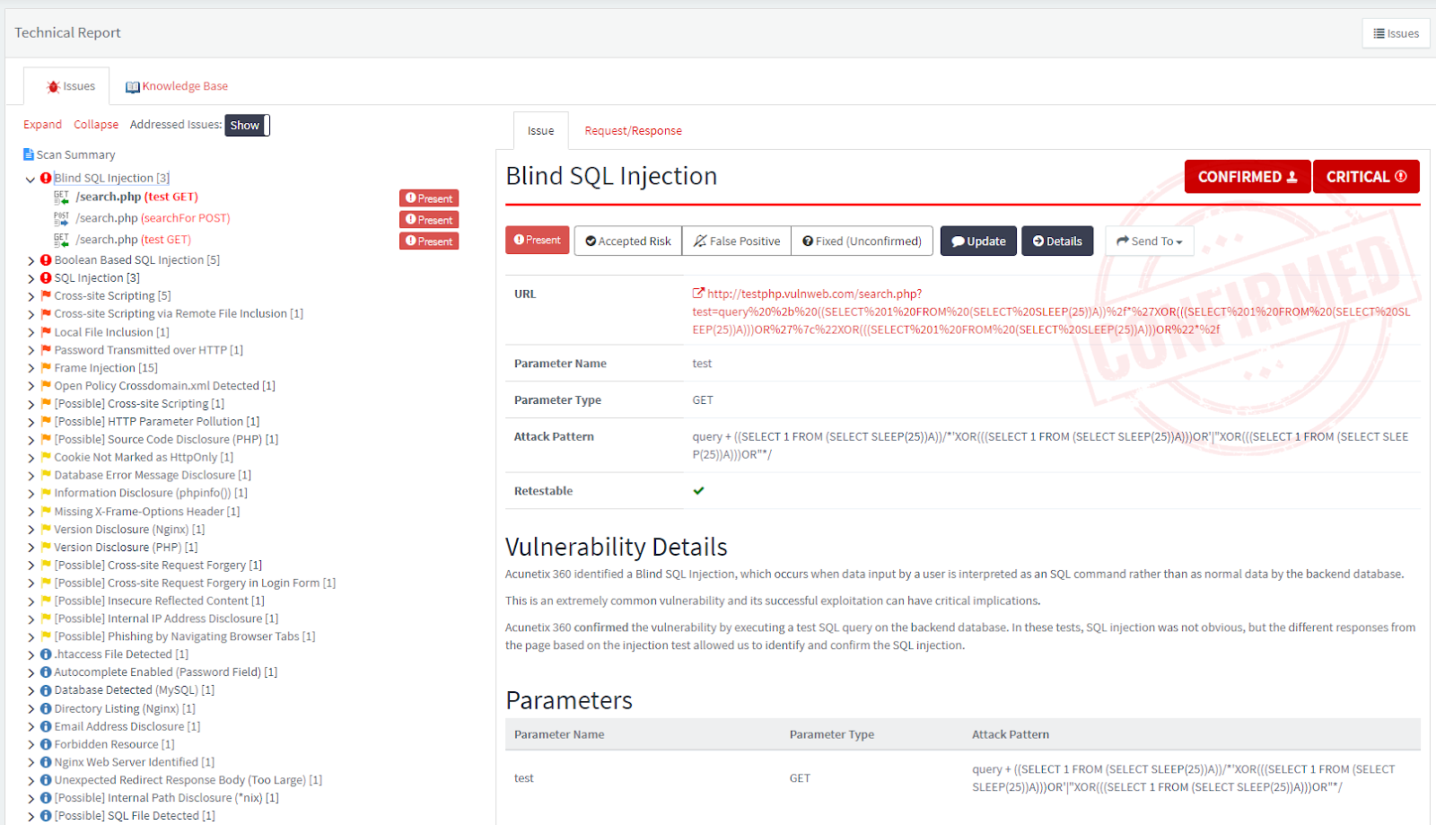Image resolution: width=1436 pixels, height=825 pixels.
Task: Click red flag icon of Password Transmitted over HTTP
Action: click(46, 349)
